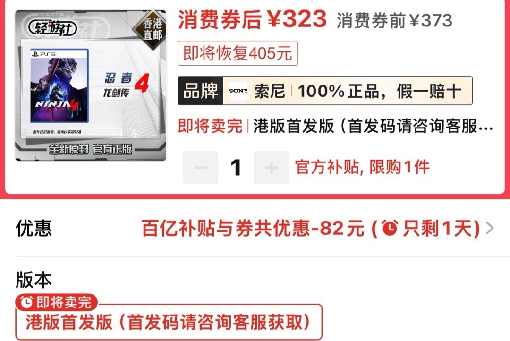Tap the 即将卖完 clock badge icon

coord(26,302)
